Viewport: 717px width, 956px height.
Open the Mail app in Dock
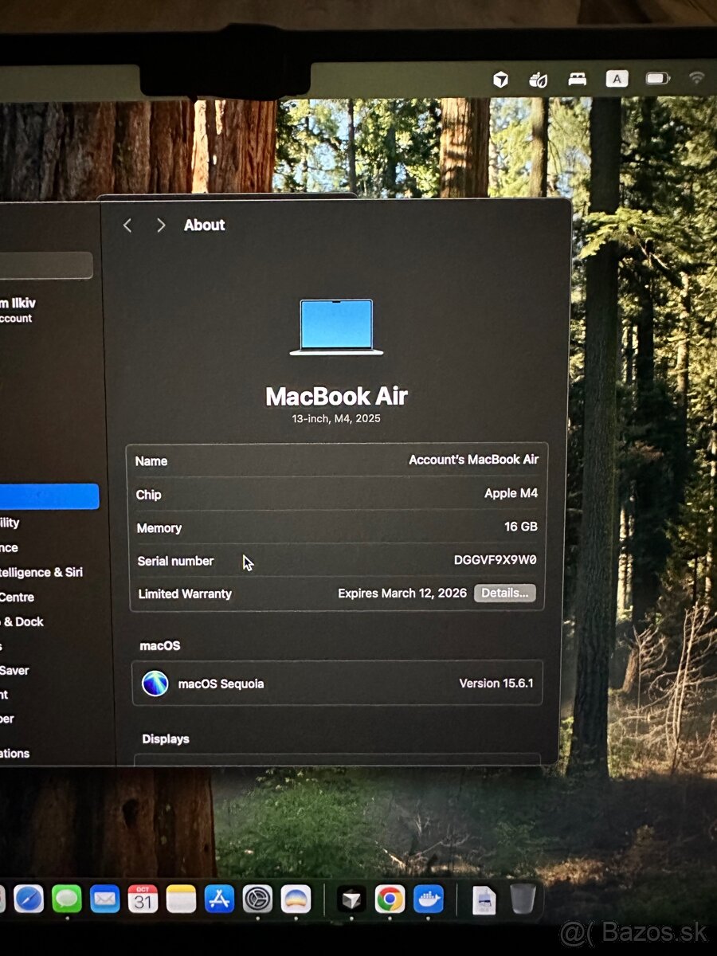[104, 899]
